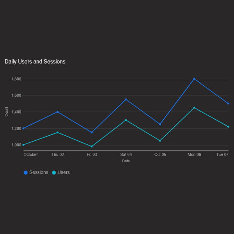Select the Users peak point on Mon 06

(194, 108)
